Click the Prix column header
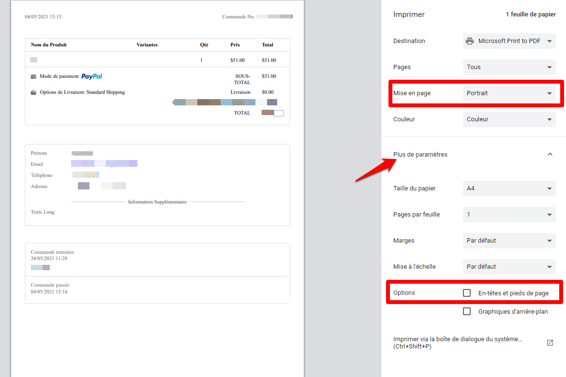Image resolution: width=566 pixels, height=377 pixels. [235, 45]
